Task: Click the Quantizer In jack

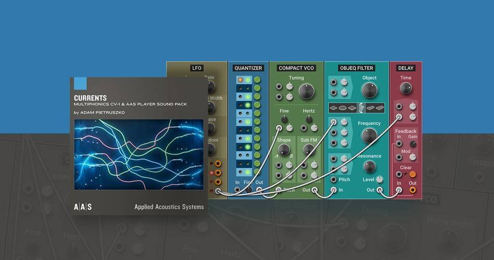Action: click(x=237, y=190)
